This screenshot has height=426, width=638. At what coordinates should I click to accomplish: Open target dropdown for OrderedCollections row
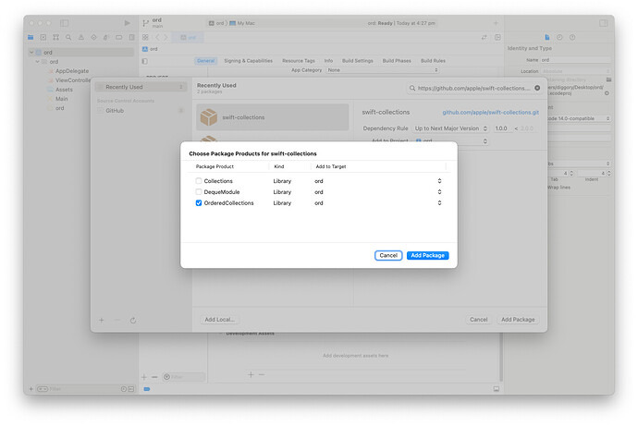pyautogui.click(x=439, y=203)
